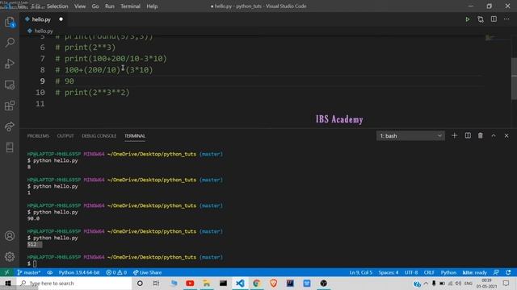Click the unsaved dot on hello.py tab
Viewport: 517px width, 290px height.
(61, 19)
